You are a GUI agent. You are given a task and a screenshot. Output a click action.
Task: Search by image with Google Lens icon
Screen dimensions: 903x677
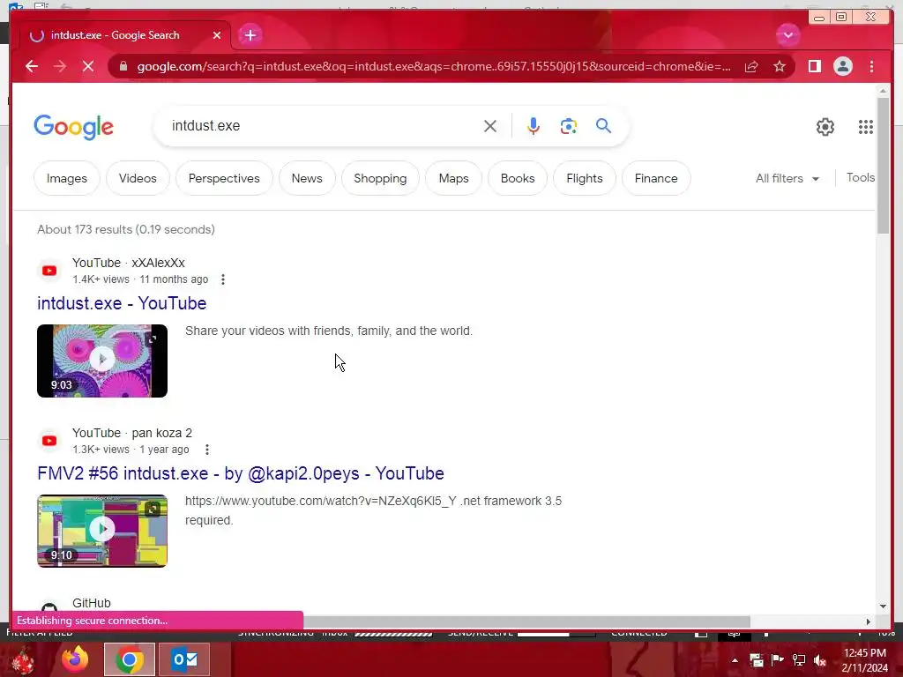tap(569, 126)
